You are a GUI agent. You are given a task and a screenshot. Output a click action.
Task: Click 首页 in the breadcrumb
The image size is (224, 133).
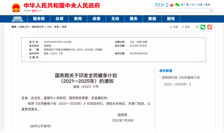14,27
